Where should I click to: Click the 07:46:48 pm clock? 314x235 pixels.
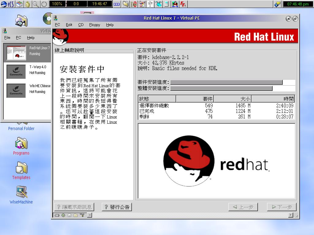pyautogui.click(x=298, y=4)
